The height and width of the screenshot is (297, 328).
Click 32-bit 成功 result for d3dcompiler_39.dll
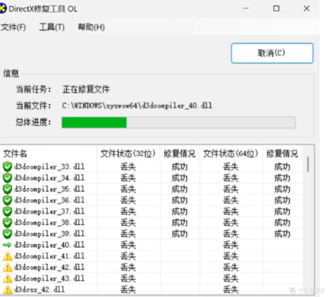point(179,234)
